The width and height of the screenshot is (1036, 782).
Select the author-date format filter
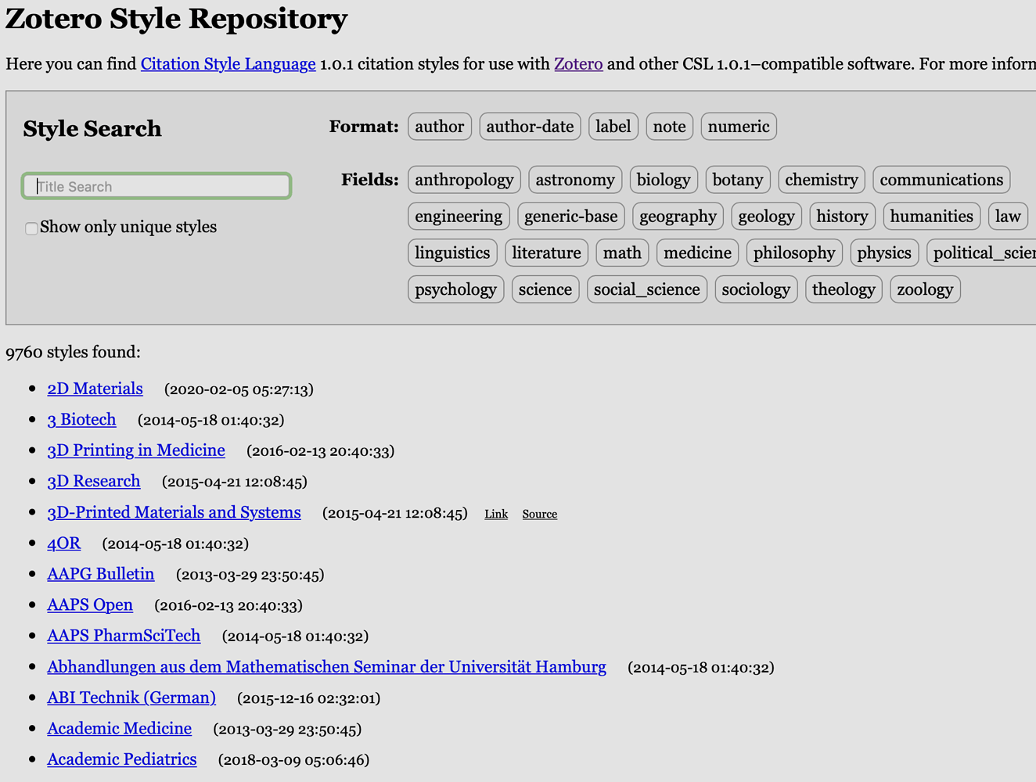(530, 126)
